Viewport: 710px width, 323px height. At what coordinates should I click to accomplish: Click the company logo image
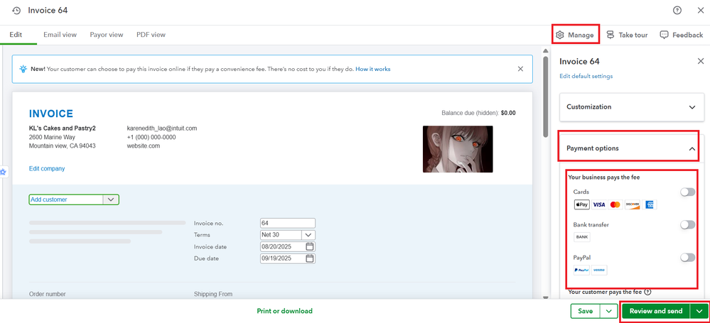pos(457,149)
